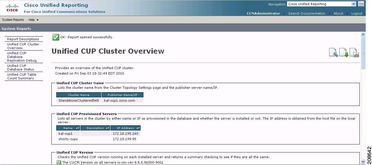The height and width of the screenshot is (165, 372).
Task: Sort the IP Address column arrows
Action: tap(138, 128)
